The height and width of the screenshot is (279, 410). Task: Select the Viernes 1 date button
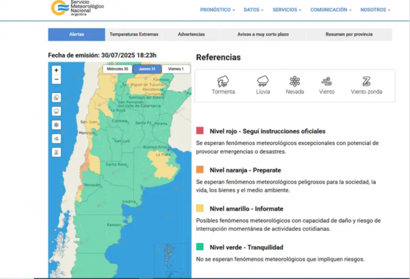(176, 69)
